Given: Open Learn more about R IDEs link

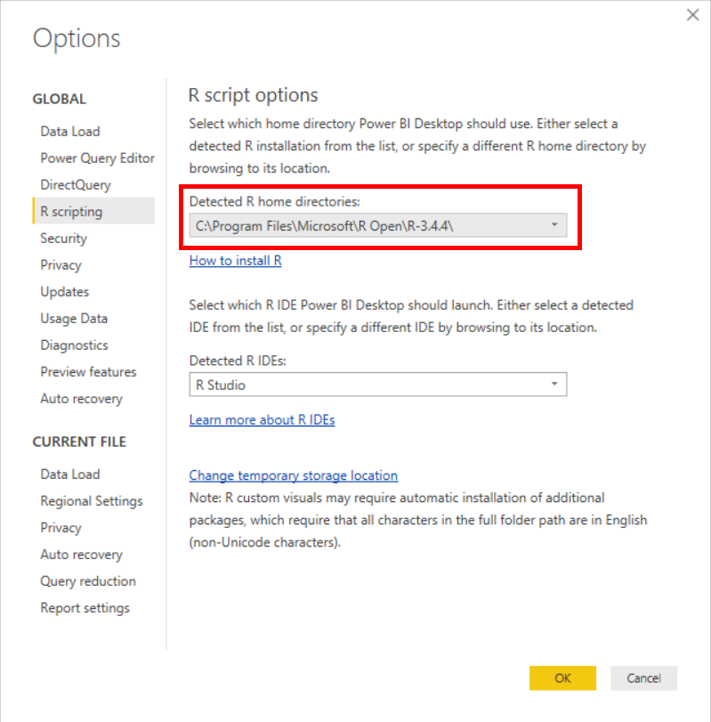Looking at the screenshot, I should coord(262,419).
